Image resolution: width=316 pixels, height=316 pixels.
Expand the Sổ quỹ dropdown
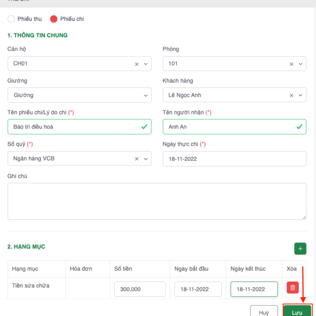coord(146,159)
